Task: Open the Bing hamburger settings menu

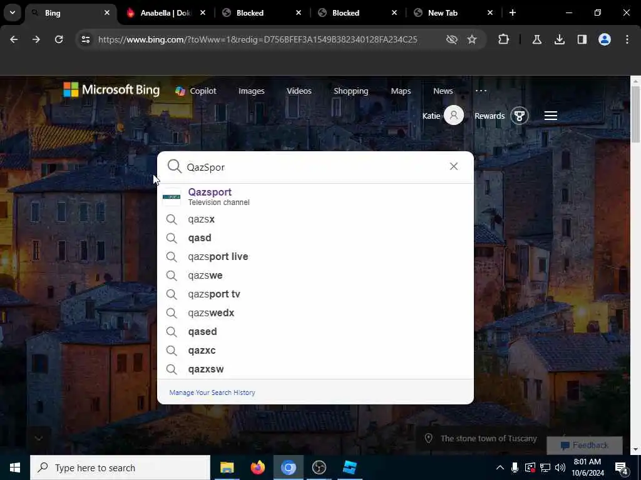Action: click(x=551, y=116)
